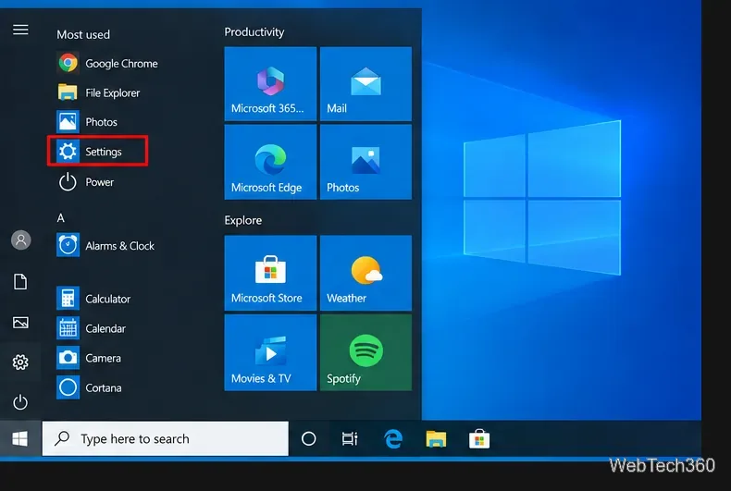Open the Photos tile in Productivity
Image resolution: width=731 pixels, height=491 pixels.
tap(366, 162)
